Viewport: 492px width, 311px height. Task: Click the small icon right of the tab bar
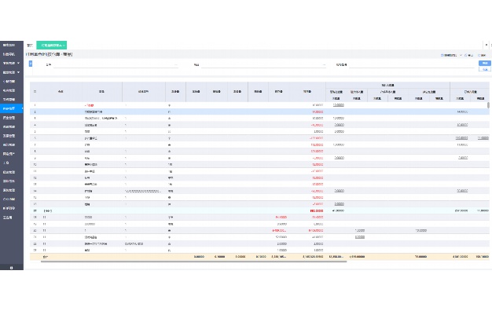tap(486, 45)
